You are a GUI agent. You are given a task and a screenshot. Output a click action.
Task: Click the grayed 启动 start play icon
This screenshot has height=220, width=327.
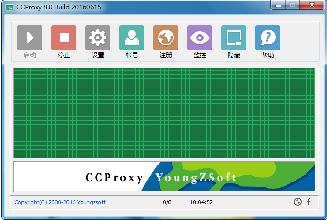point(30,38)
